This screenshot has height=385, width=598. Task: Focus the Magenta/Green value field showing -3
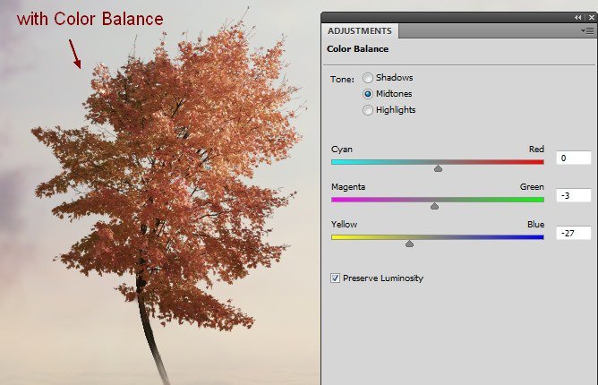(572, 196)
